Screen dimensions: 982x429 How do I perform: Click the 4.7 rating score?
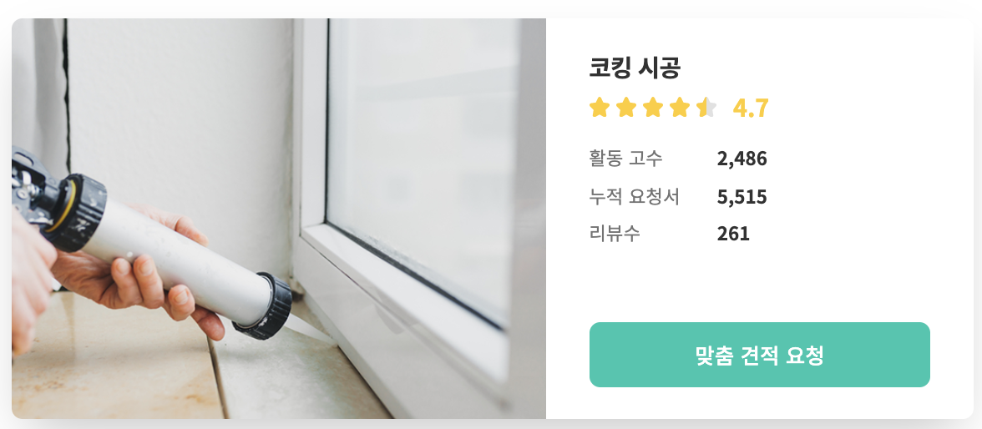point(750,109)
